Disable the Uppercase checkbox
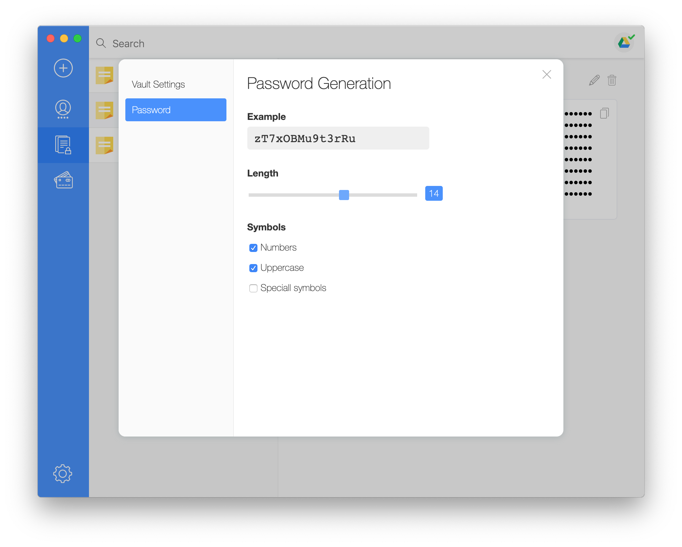Screen dimensions: 682x547 coord(253,268)
